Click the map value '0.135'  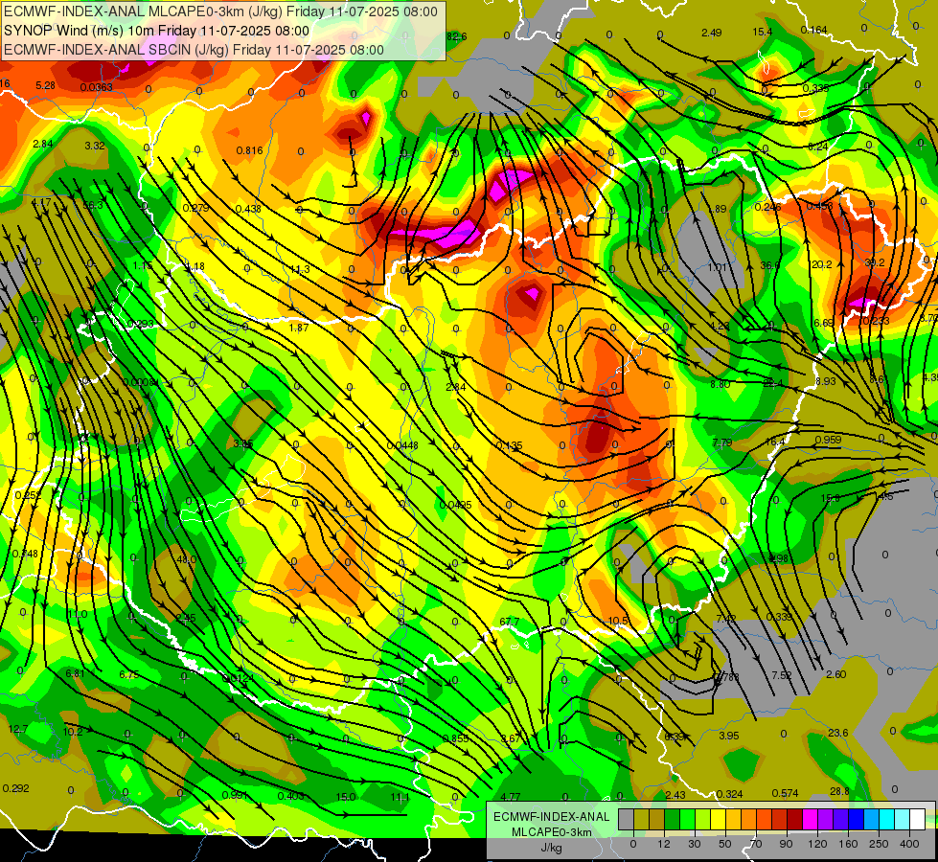pos(509,445)
